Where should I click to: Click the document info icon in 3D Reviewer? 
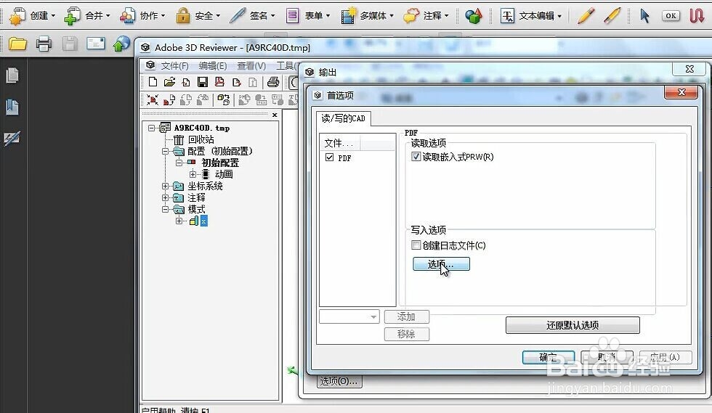point(253,82)
